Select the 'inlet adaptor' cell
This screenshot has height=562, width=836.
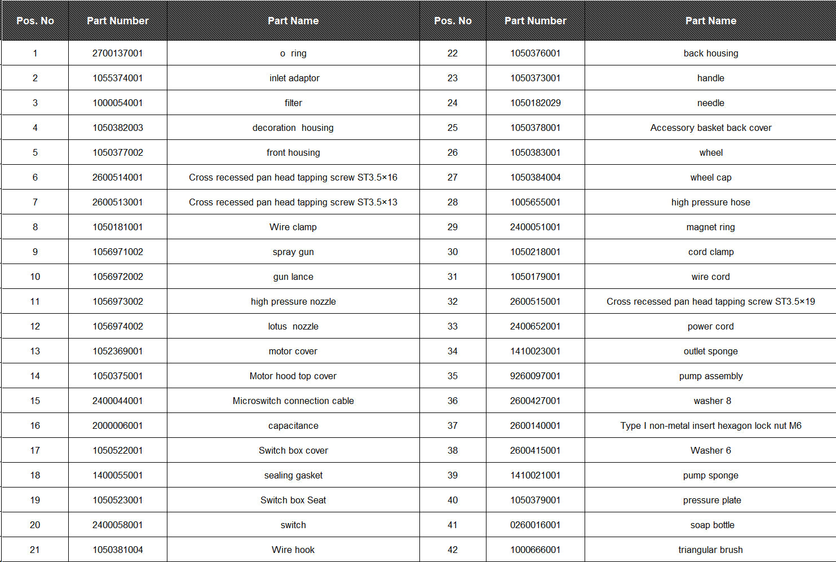point(294,78)
